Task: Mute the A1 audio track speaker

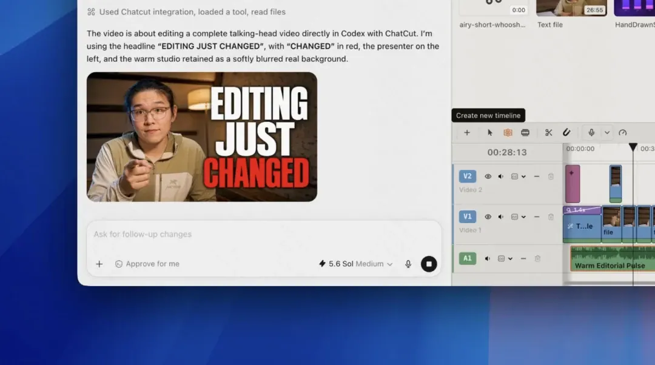Action: click(x=488, y=259)
